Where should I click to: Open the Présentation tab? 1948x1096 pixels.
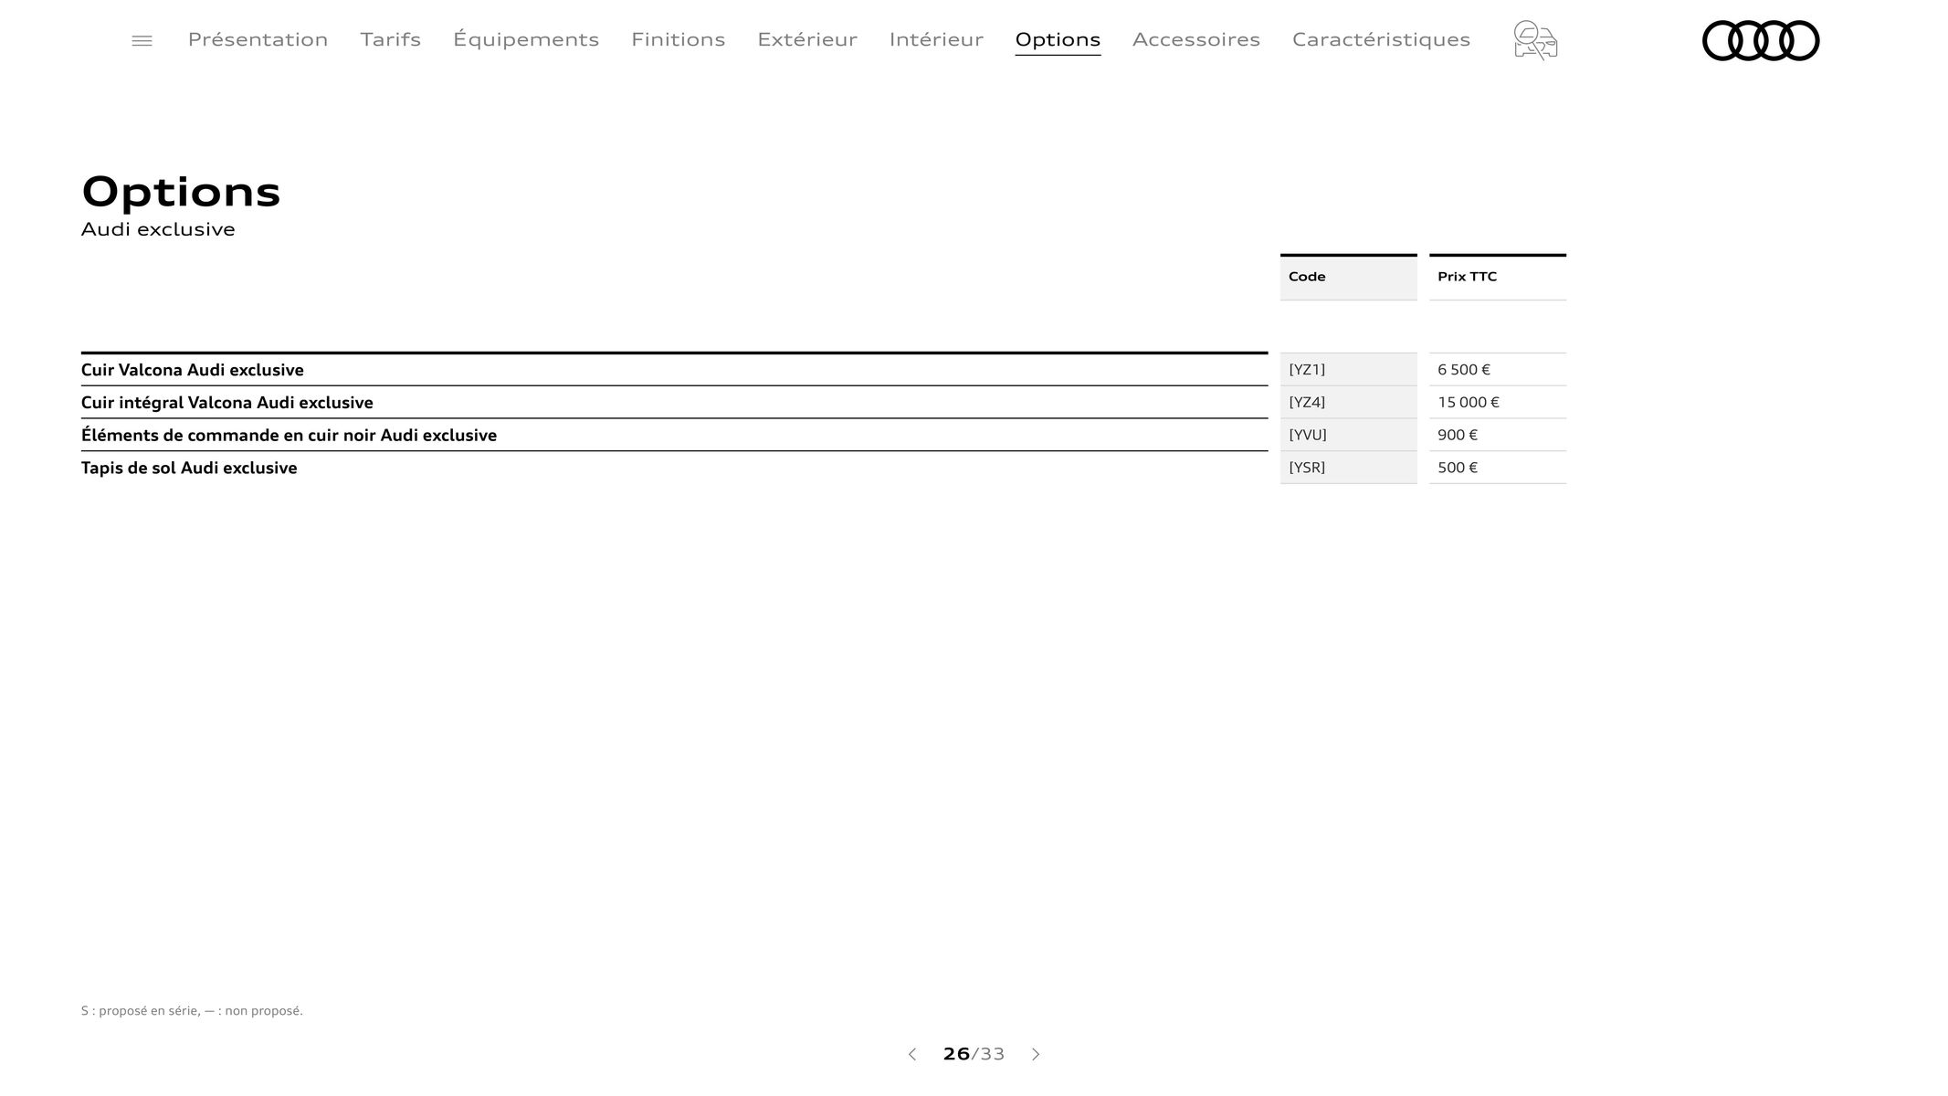[x=258, y=39]
